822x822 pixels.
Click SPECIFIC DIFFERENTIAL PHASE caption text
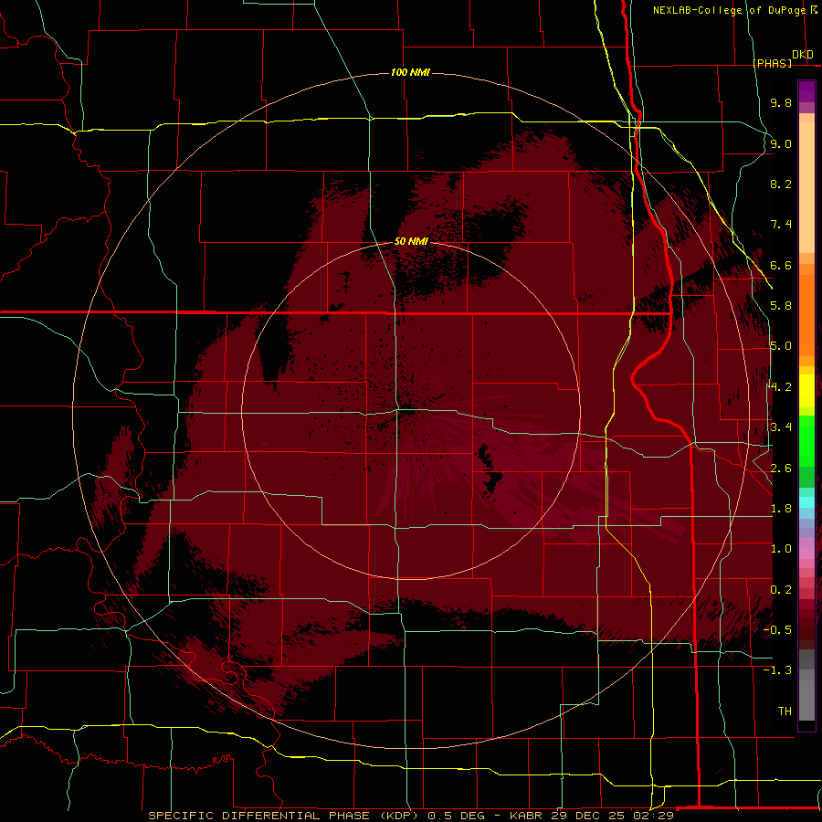click(259, 816)
